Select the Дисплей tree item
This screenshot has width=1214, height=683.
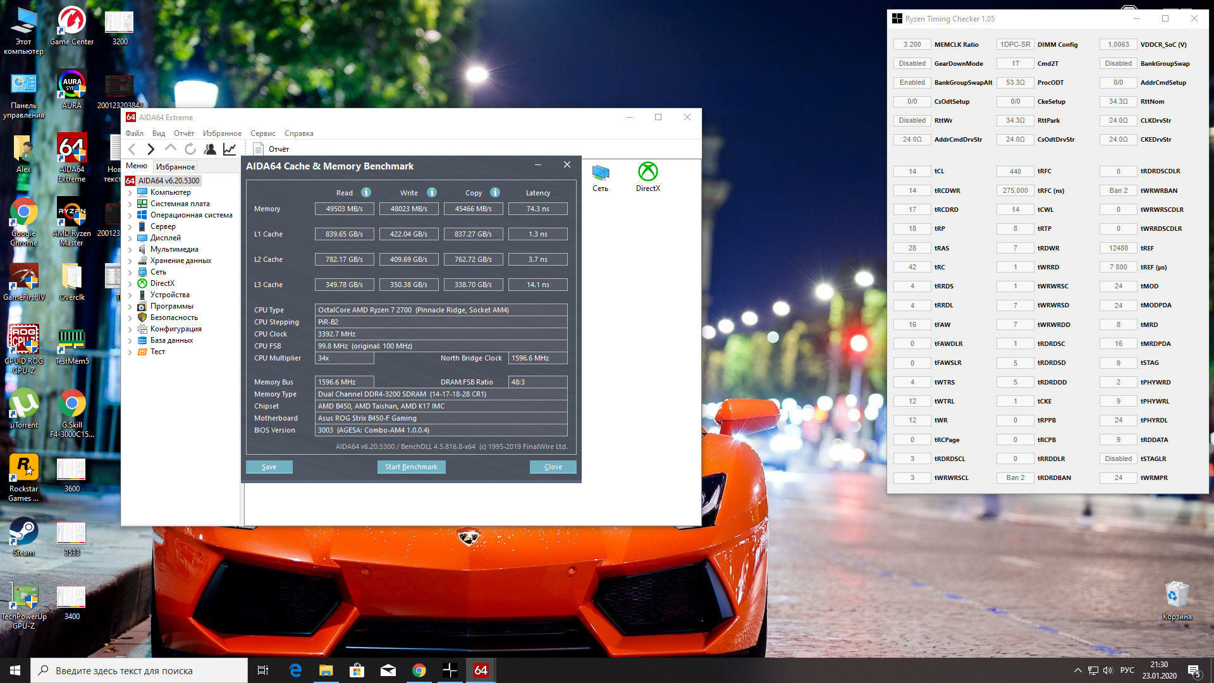165,238
